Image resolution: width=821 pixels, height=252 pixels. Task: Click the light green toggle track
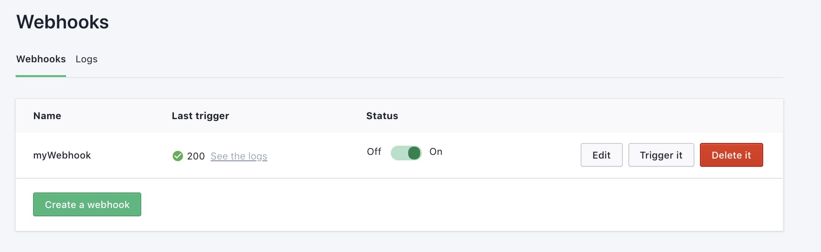pyautogui.click(x=398, y=153)
